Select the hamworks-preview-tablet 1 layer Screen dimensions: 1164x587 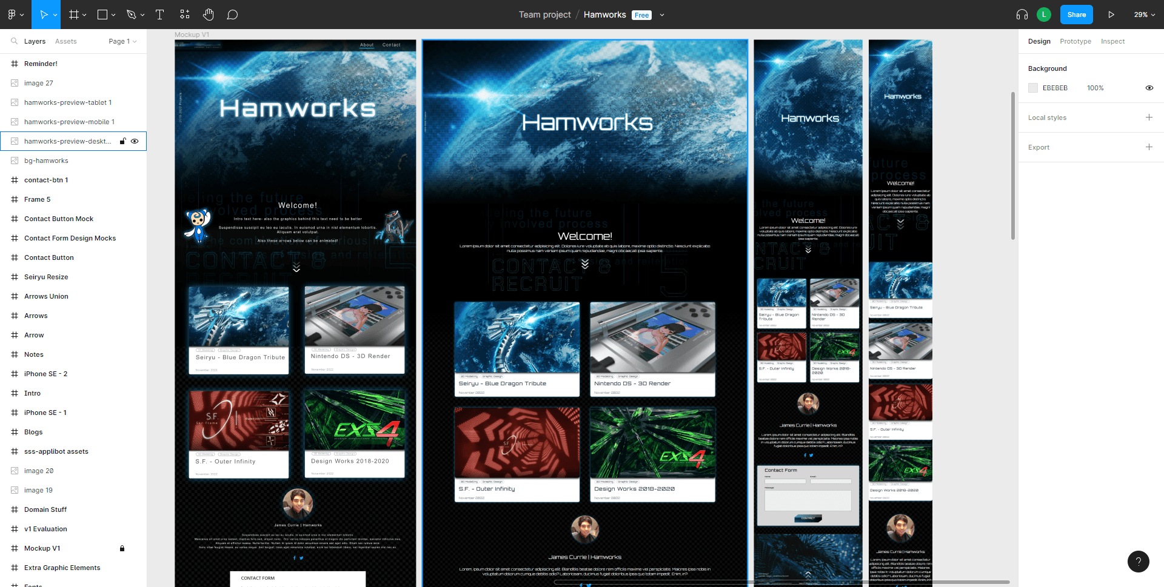click(73, 102)
